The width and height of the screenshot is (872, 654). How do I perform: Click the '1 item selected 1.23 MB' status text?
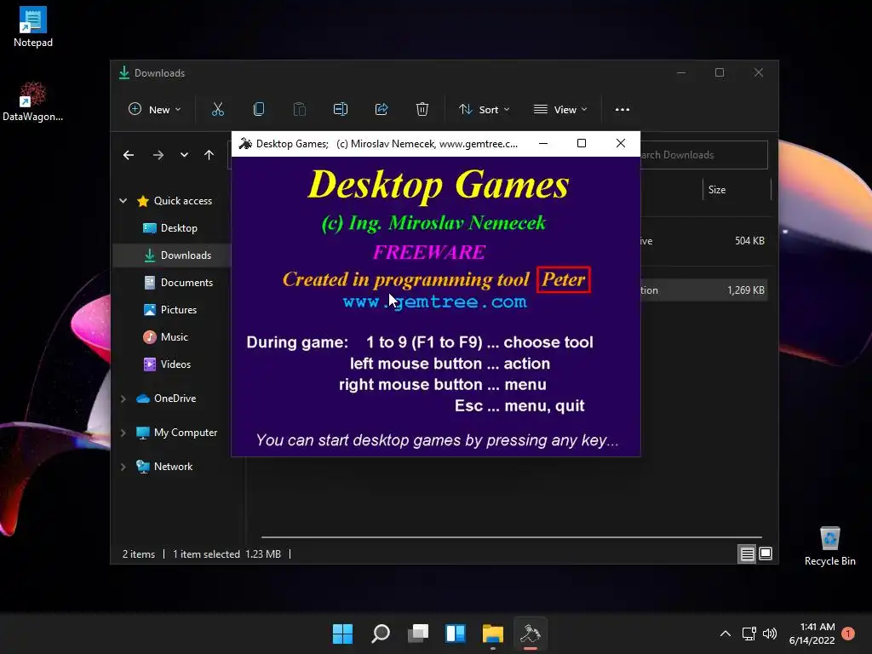(x=227, y=554)
